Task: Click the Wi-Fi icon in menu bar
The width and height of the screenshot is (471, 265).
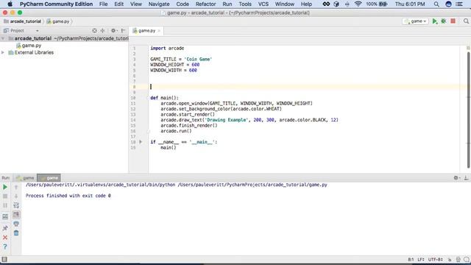Action: (358, 4)
